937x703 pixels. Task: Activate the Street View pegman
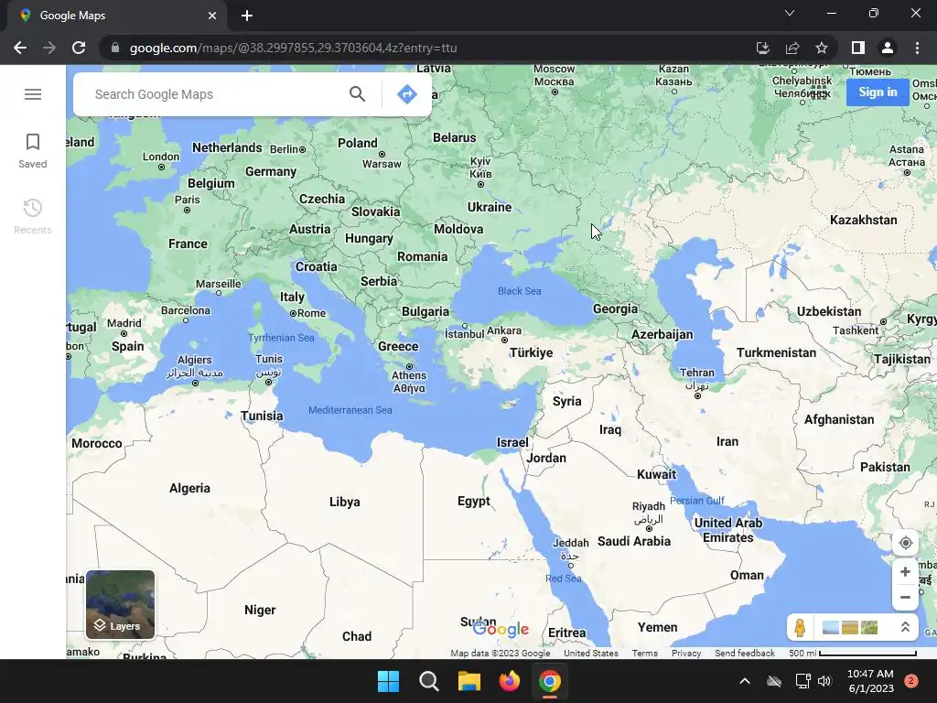[800, 628]
